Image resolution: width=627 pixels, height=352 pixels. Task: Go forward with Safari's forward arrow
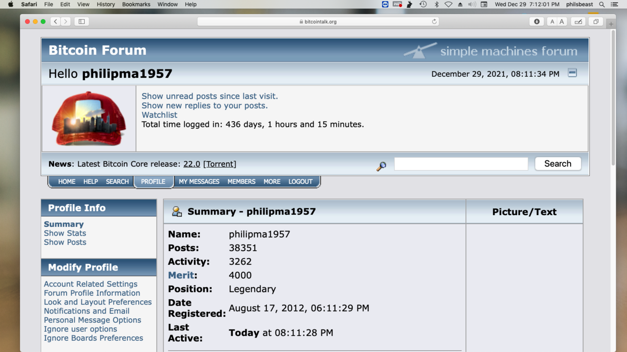[66, 22]
